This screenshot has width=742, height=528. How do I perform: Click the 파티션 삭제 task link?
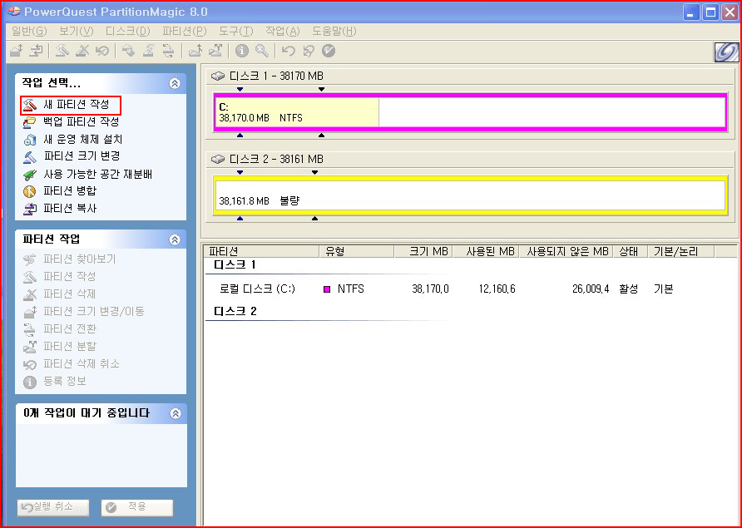(70, 294)
